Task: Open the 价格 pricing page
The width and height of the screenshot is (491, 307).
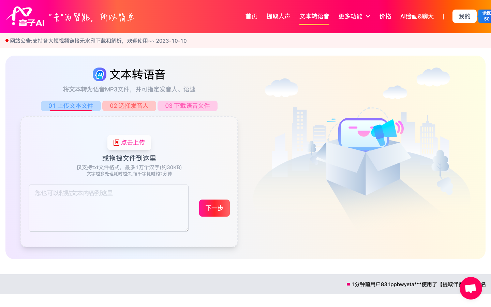Action: point(385,16)
